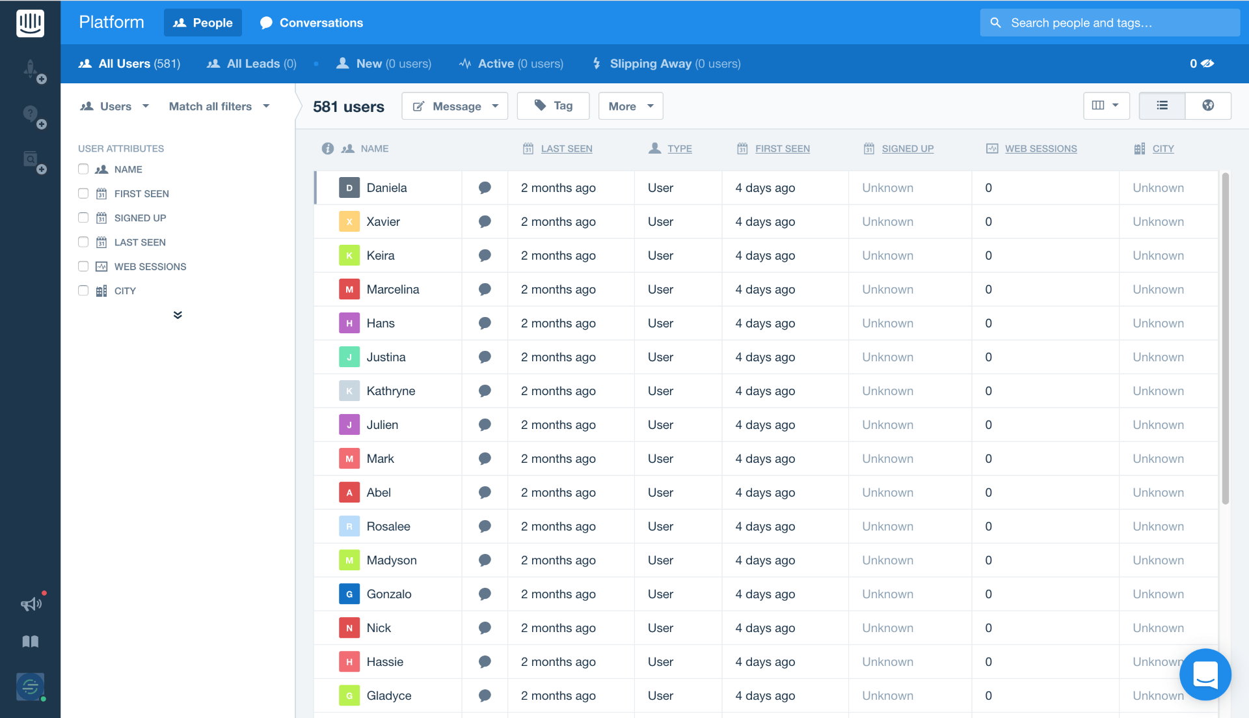Switch to the Conversations tab
Screen dimensions: 1249x718
click(312, 23)
